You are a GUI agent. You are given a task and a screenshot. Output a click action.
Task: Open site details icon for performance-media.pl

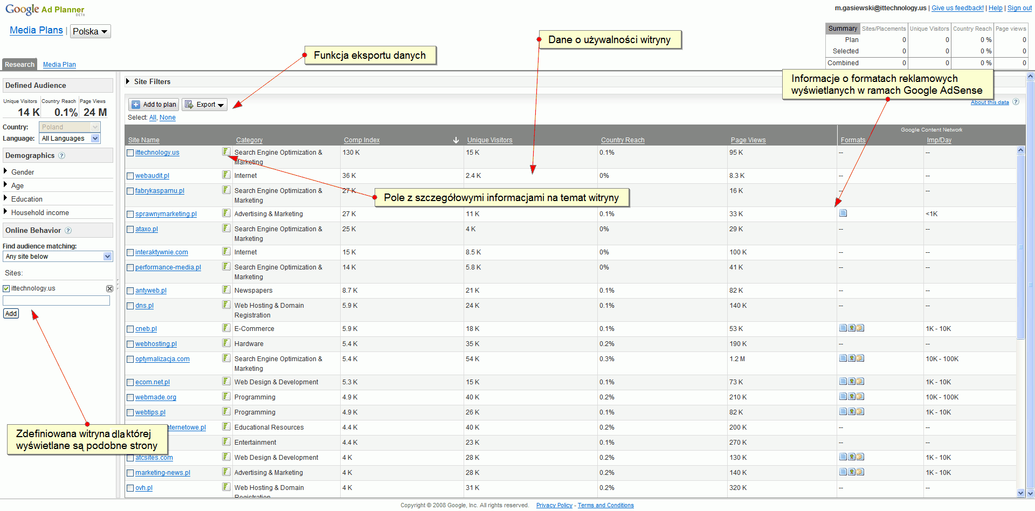226,266
